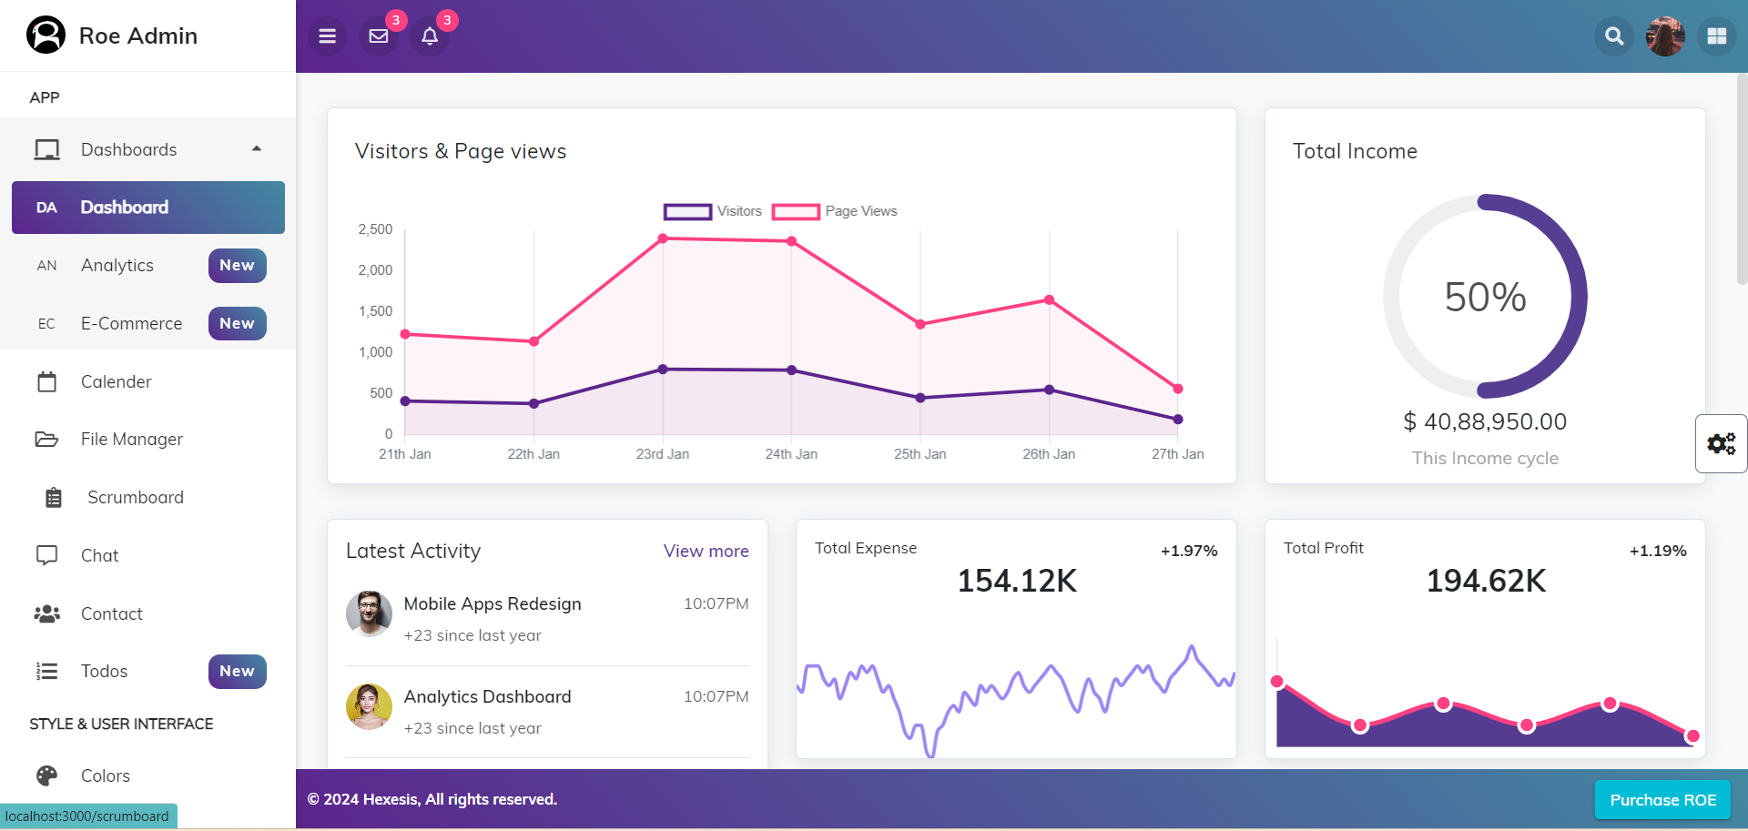Click View more link
This screenshot has height=831, width=1748.
(706, 551)
